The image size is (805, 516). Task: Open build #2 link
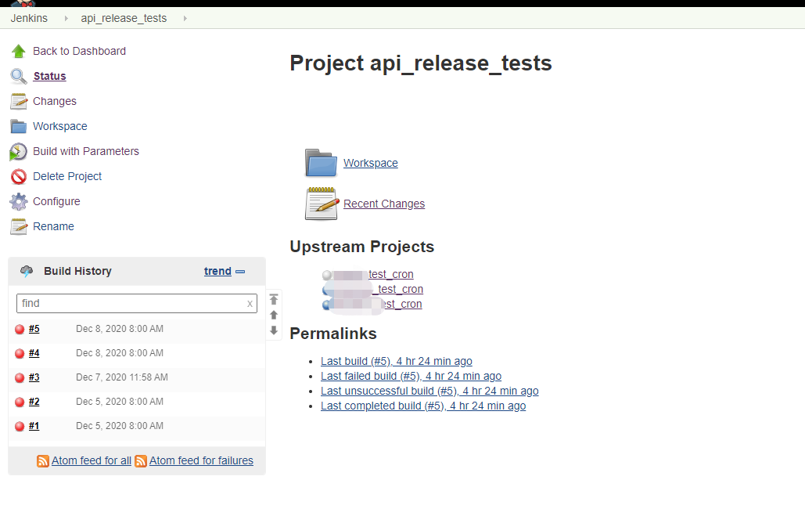(x=34, y=402)
